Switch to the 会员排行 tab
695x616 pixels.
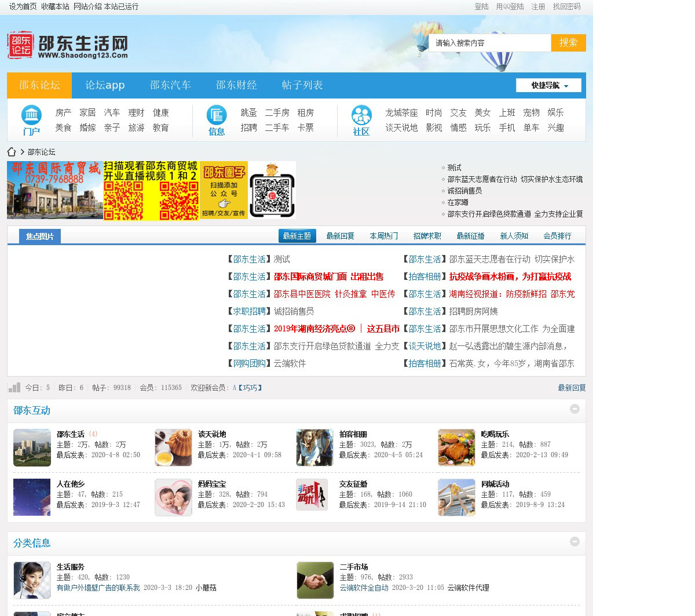pyautogui.click(x=557, y=236)
